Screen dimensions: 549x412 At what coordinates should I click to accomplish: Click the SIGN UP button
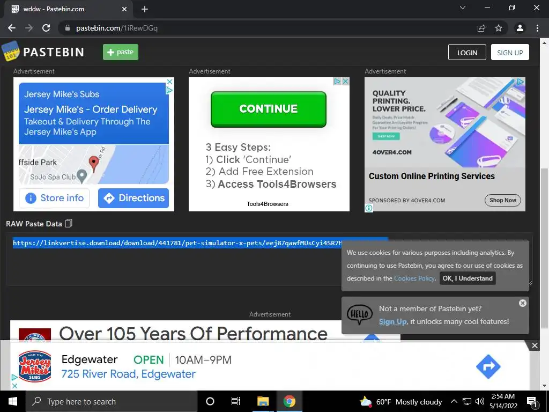tap(510, 52)
